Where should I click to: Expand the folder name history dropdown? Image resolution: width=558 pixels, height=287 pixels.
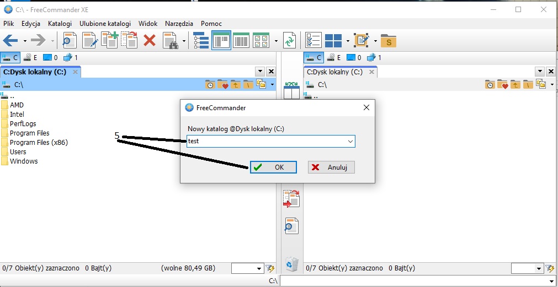350,142
